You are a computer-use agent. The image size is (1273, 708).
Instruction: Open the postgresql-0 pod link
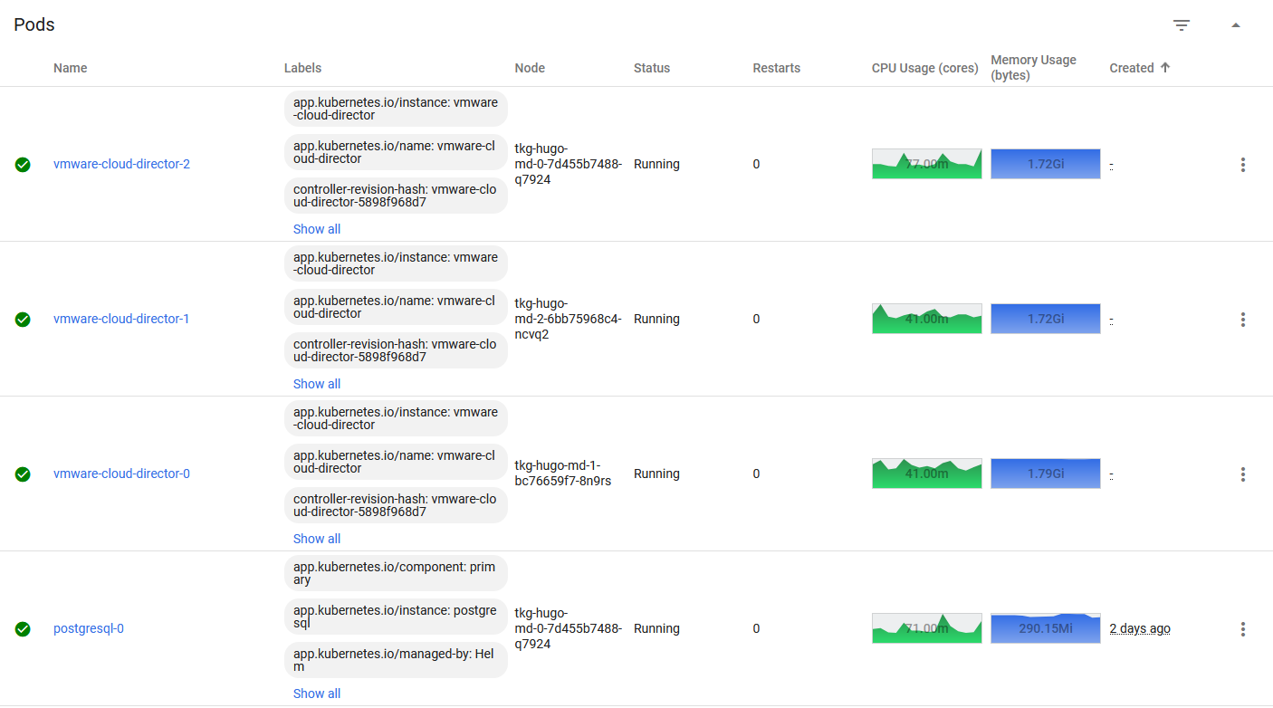(x=89, y=629)
